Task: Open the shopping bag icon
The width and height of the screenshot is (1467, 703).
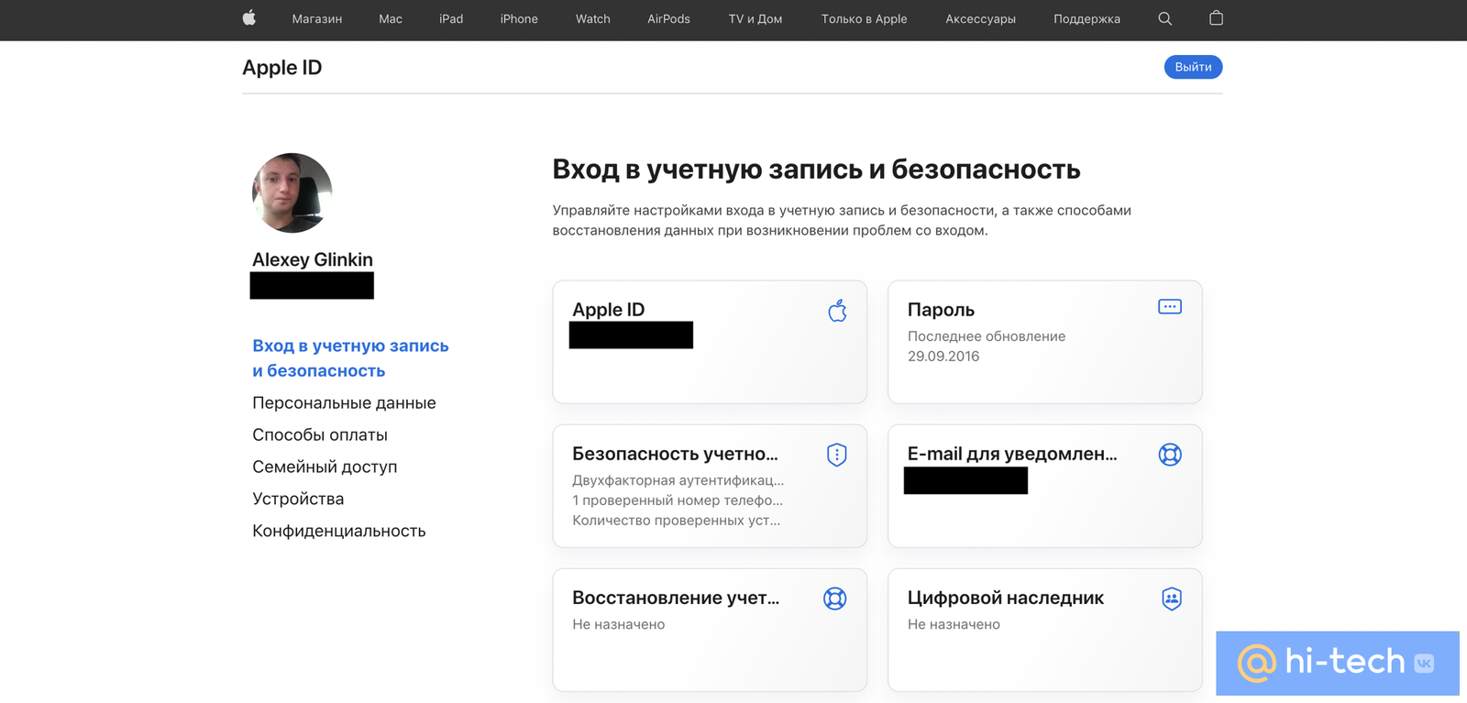Action: click(x=1216, y=18)
